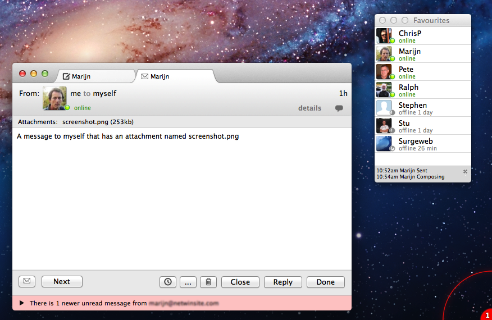The width and height of the screenshot is (492, 320).
Task: Select Pete in Favourites
Action: [x=423, y=72]
